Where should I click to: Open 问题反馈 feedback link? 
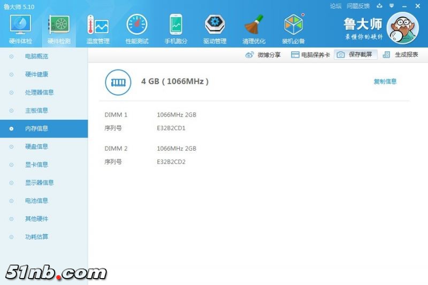pos(358,6)
